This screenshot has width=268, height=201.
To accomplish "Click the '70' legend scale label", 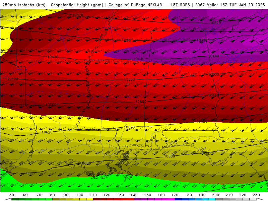I will [x=39, y=195].
